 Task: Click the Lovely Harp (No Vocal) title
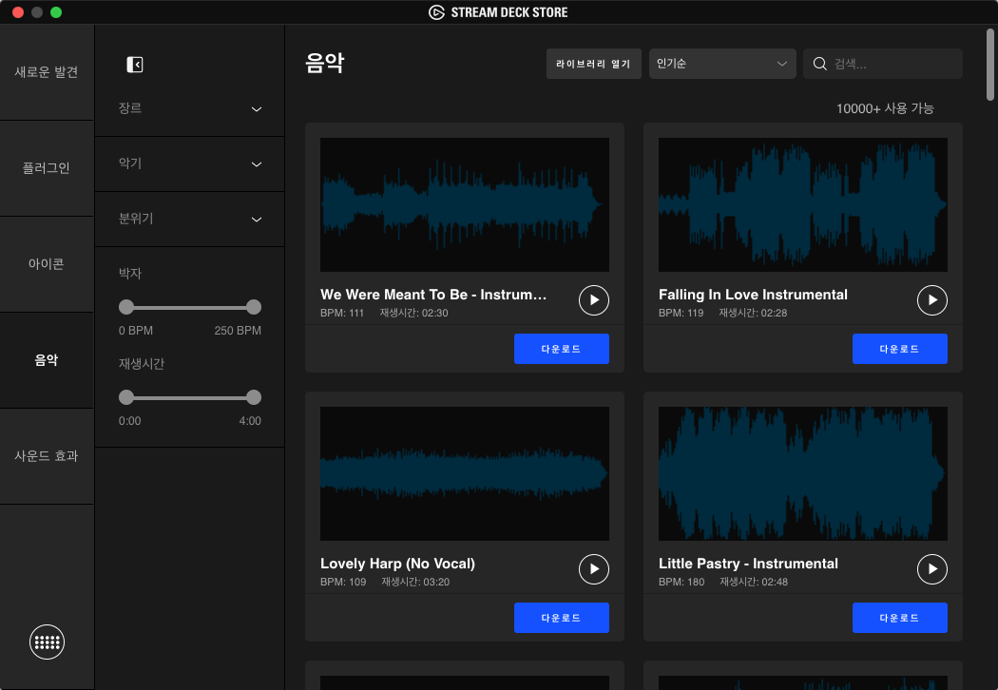click(x=398, y=564)
